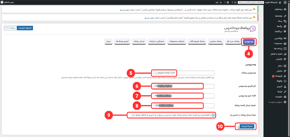Open the payam-resan.com web service dropdown

(183, 73)
